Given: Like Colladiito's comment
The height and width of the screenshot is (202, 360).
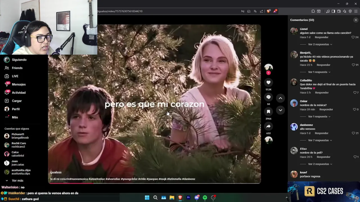Looking at the screenshot, I should tap(354, 93).
